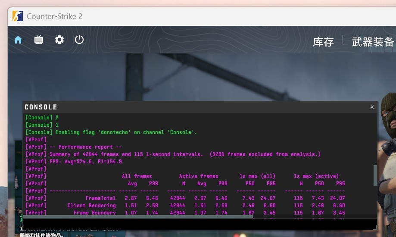Click the console resize grip corner
396x237 pixels.
point(375,228)
